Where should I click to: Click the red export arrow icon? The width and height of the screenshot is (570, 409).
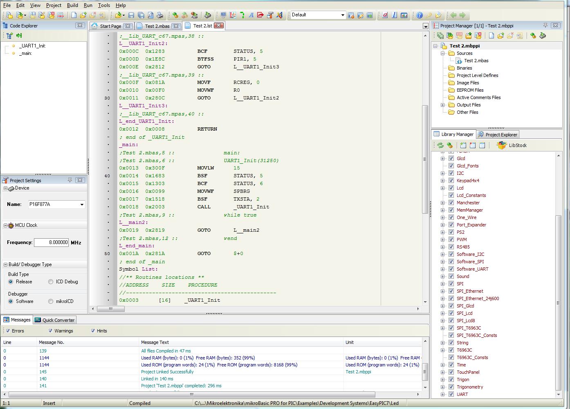tap(260, 15)
